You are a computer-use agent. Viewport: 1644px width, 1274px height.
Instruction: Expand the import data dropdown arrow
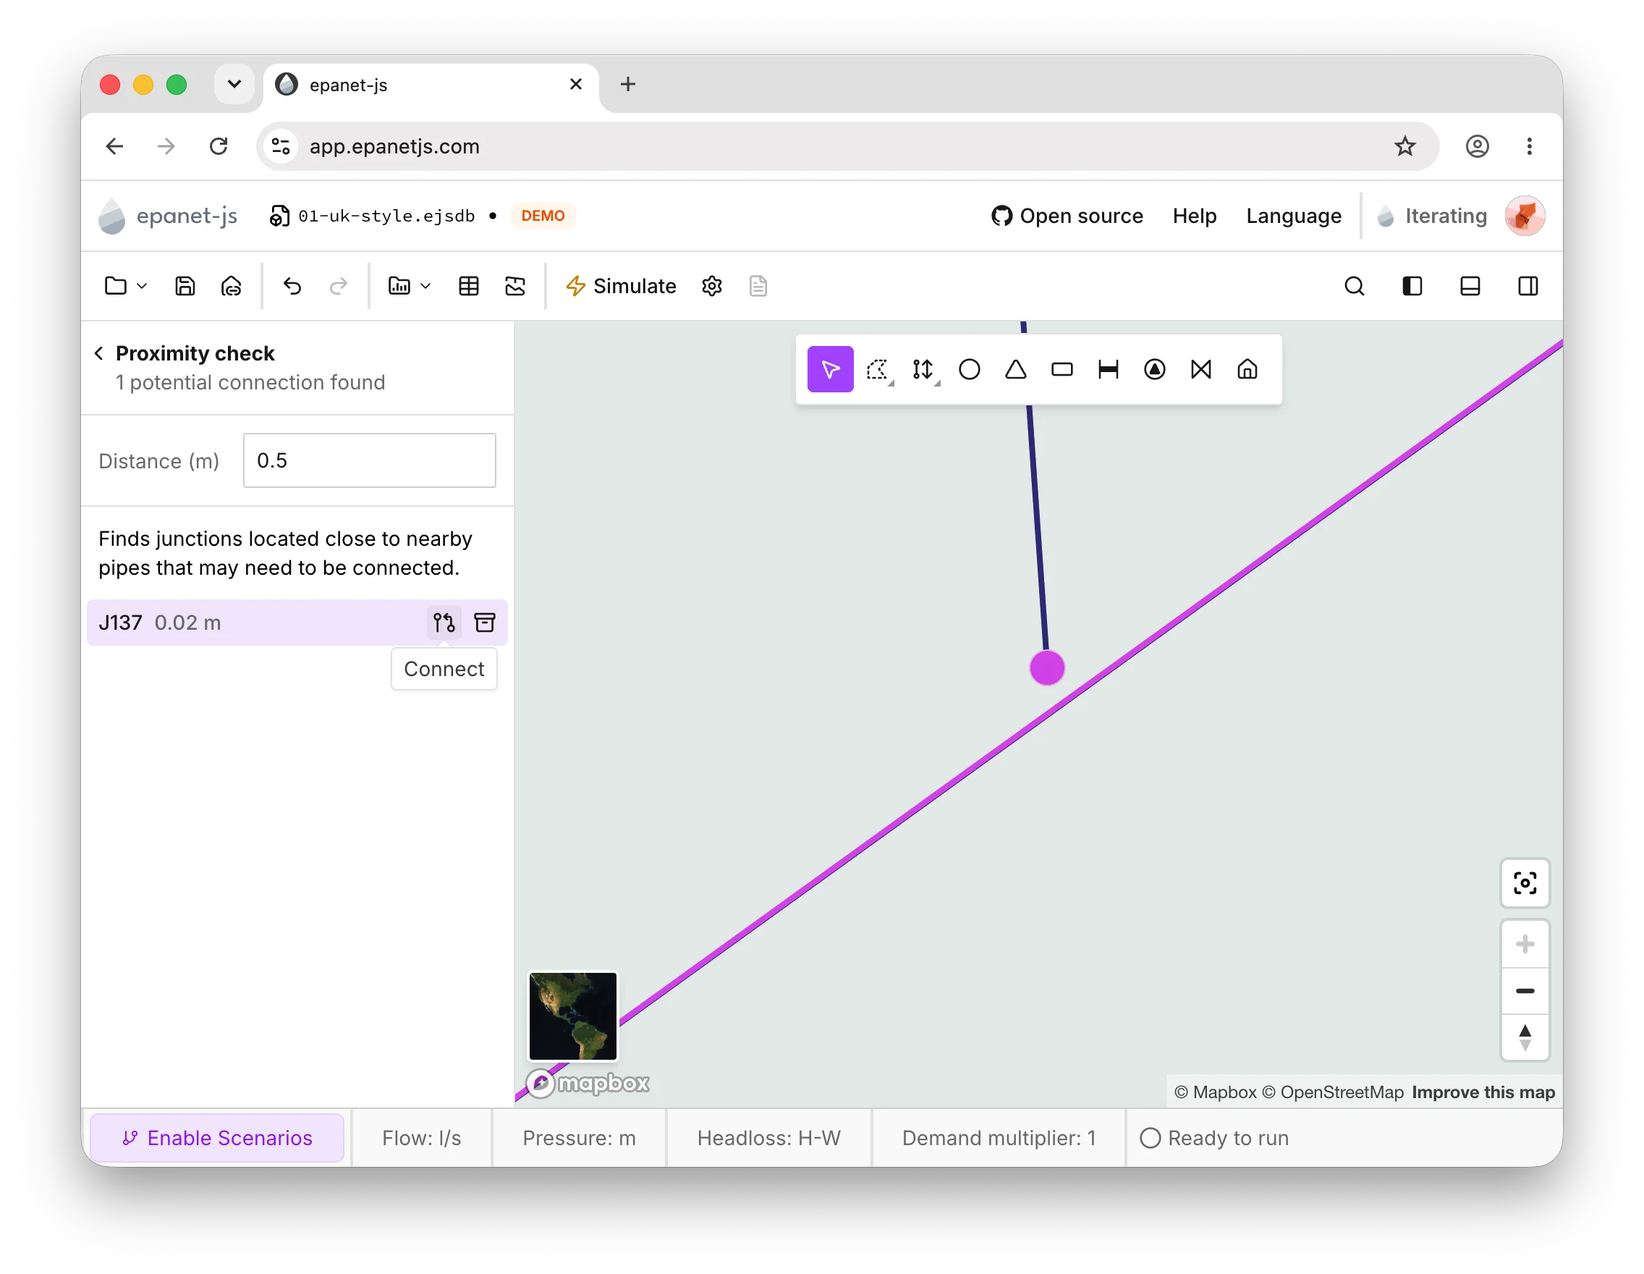pos(425,286)
